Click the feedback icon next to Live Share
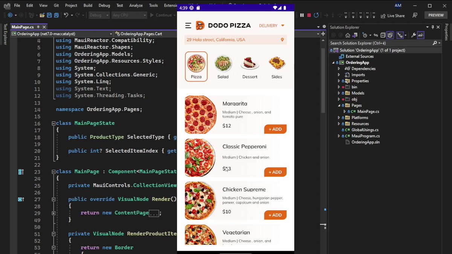The width and height of the screenshot is (452, 254). (x=415, y=15)
